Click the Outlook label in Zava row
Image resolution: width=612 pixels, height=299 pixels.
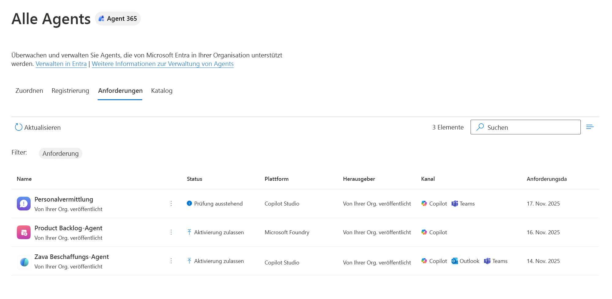point(469,261)
